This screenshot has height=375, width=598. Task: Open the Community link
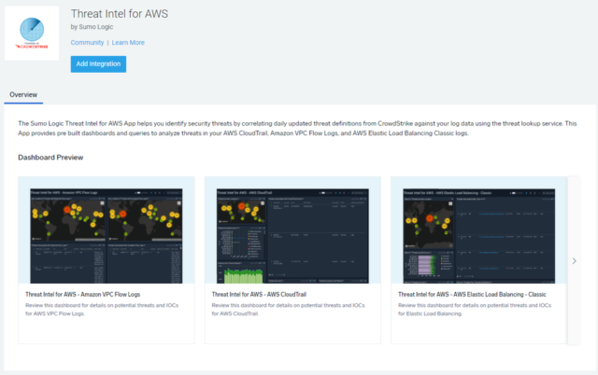tap(87, 43)
